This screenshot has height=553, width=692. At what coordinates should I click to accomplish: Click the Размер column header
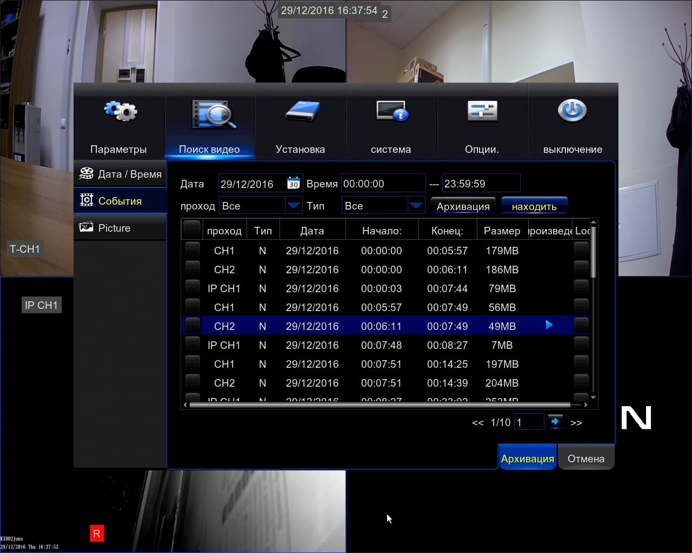coord(502,231)
